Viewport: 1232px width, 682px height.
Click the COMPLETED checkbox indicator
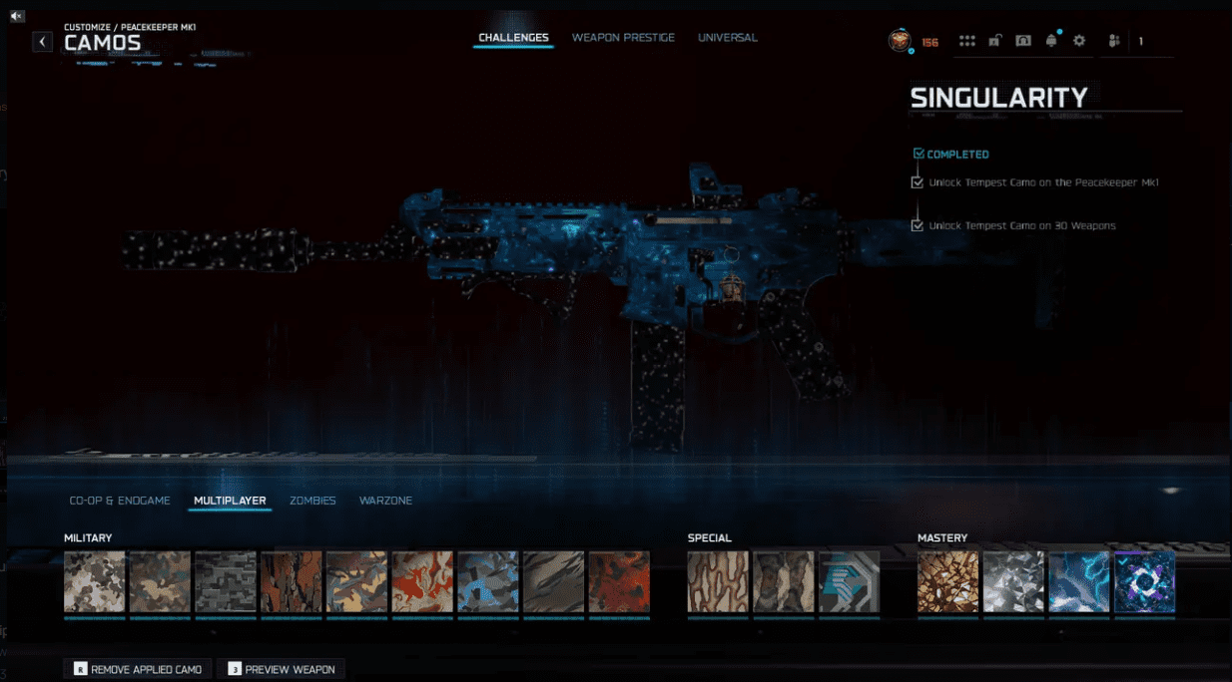pos(919,155)
